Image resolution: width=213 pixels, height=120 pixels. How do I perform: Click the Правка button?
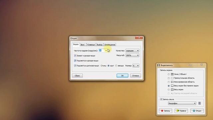181,111
